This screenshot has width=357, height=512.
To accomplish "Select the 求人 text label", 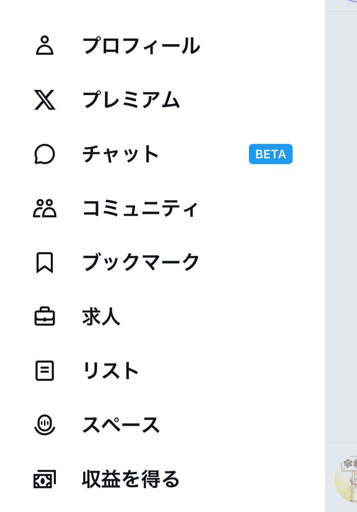I will pos(101,317).
